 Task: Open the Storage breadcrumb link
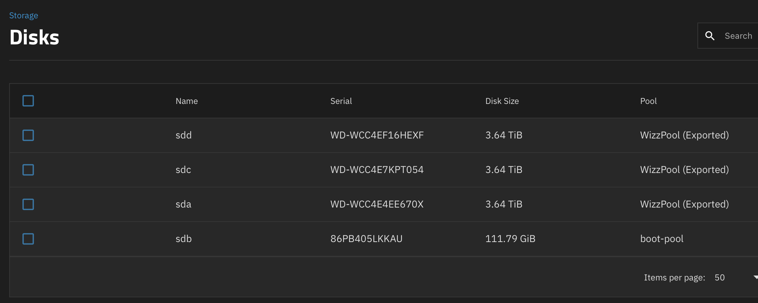click(x=24, y=16)
